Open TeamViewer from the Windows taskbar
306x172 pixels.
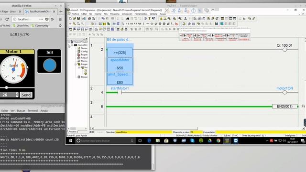coord(236,140)
